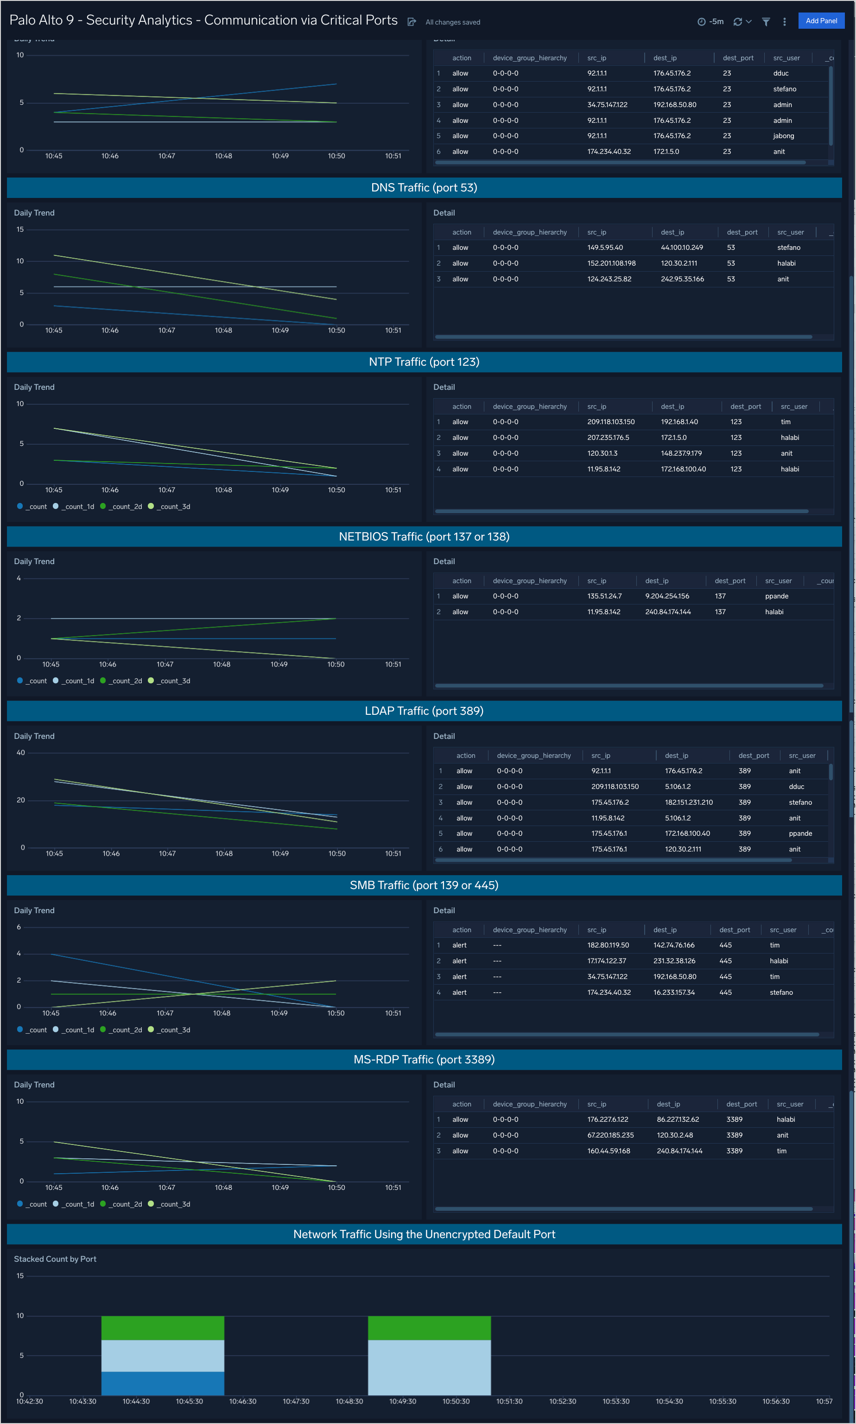Click the yellow _count_3d color dot in SMB legend

point(151,1030)
